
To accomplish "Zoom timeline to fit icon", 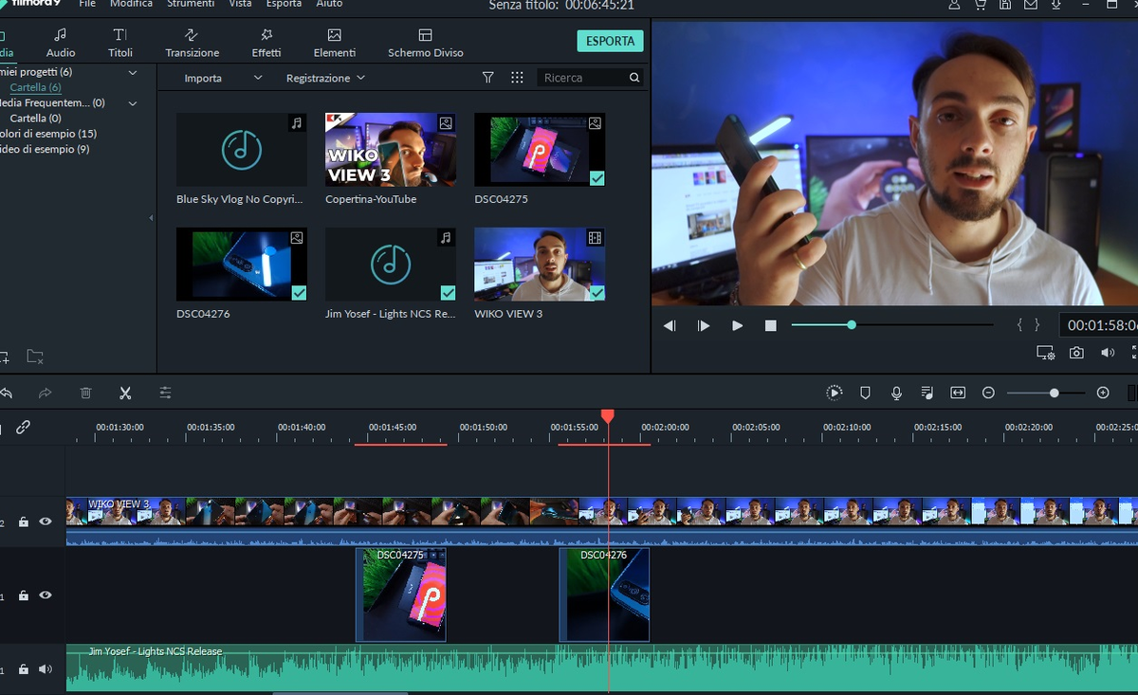I will tap(958, 393).
